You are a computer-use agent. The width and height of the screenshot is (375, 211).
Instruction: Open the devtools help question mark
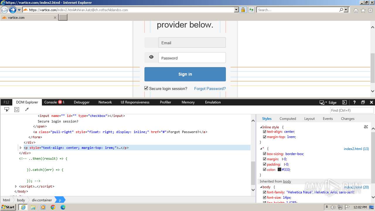point(354,102)
